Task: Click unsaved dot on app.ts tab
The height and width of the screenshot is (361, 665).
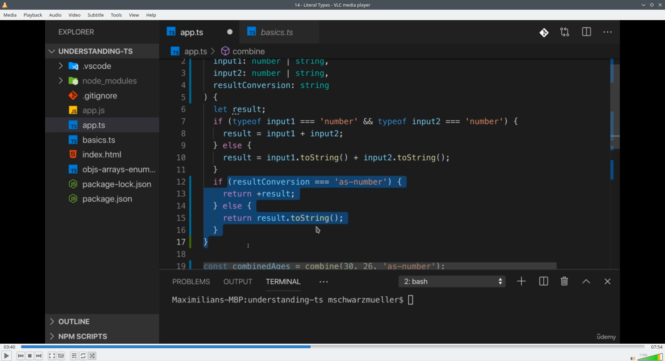Action: click(x=230, y=32)
